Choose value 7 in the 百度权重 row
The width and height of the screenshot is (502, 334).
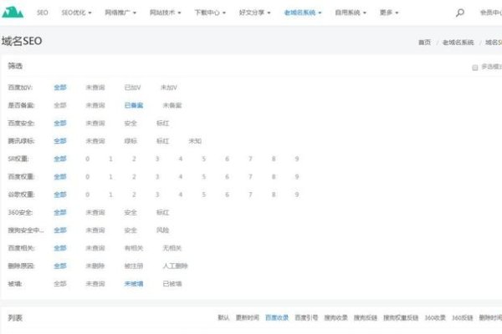[250, 177]
